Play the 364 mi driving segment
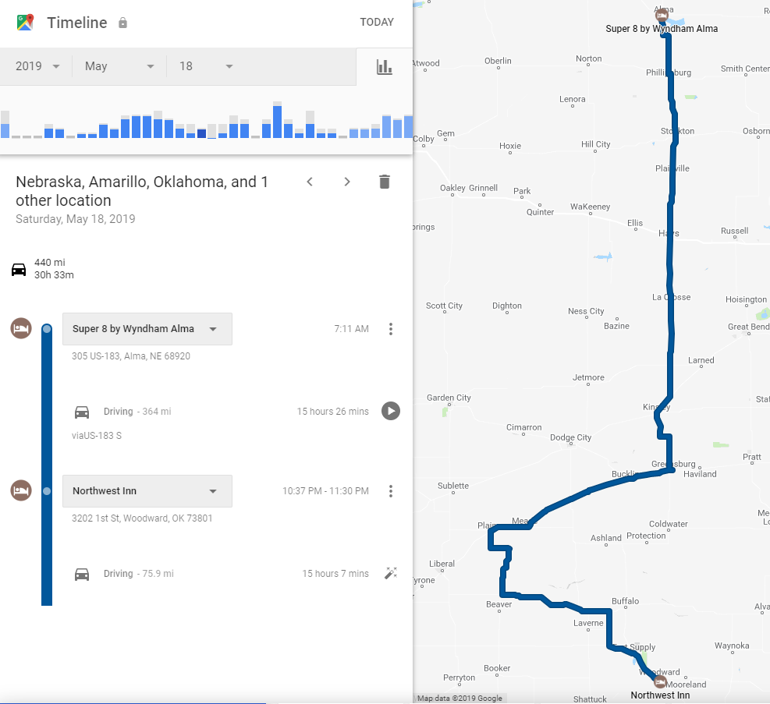The height and width of the screenshot is (704, 770). tap(391, 411)
